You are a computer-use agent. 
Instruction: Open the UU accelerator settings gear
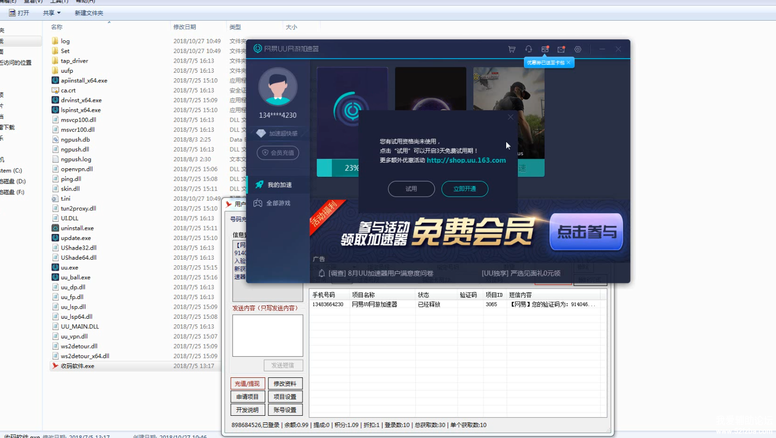(x=578, y=49)
